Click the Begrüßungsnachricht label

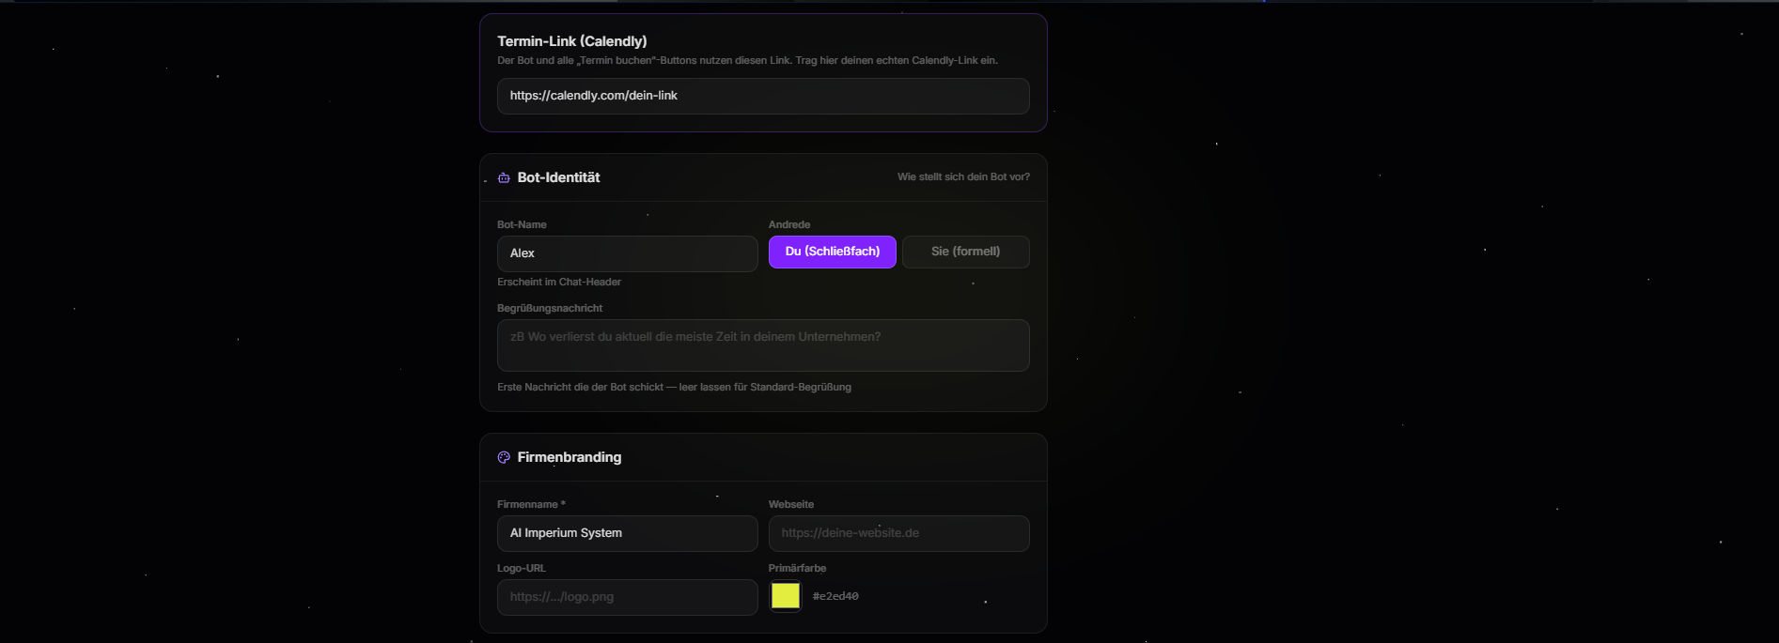click(550, 308)
